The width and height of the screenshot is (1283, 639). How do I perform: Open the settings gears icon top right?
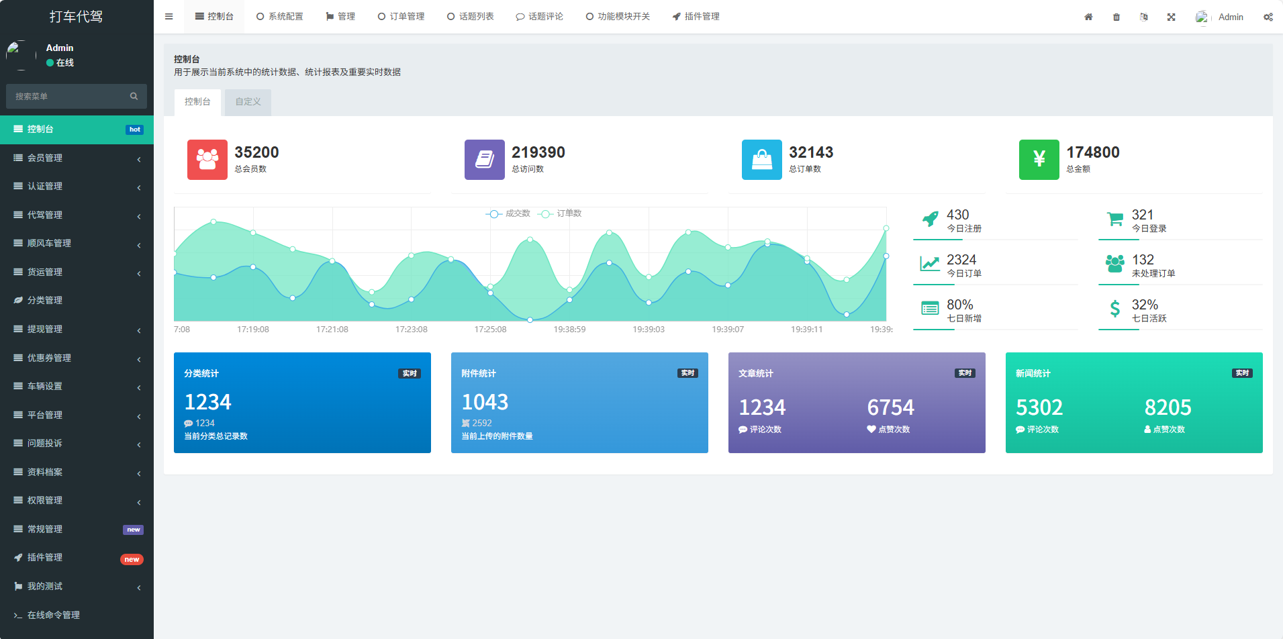coord(1268,17)
